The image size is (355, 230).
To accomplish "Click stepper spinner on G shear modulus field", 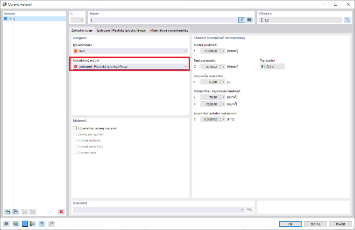I will coord(220,67).
